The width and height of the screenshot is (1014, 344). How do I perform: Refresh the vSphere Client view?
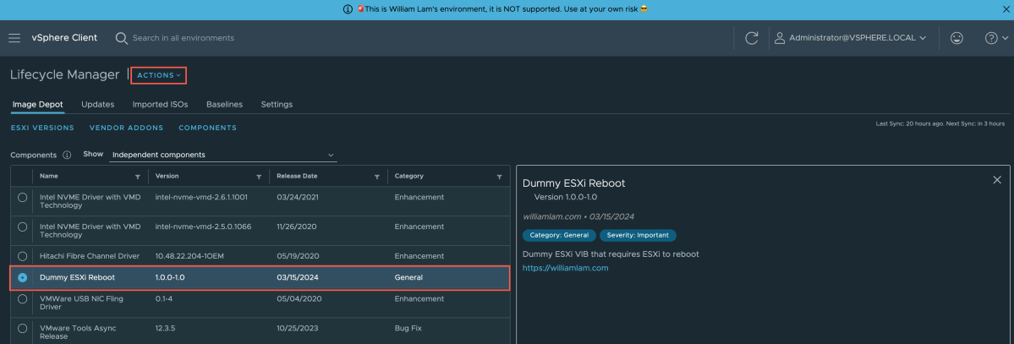tap(752, 38)
